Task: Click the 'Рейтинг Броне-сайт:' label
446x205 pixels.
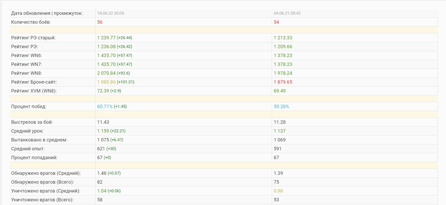Action: [x=34, y=82]
